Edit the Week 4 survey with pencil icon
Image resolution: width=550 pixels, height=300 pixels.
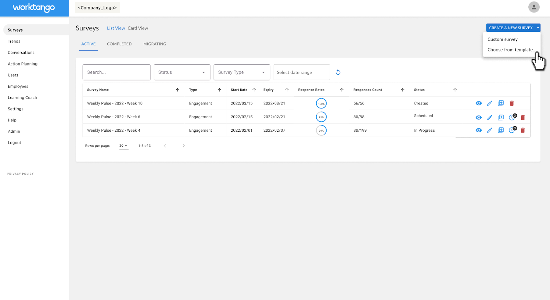489,130
